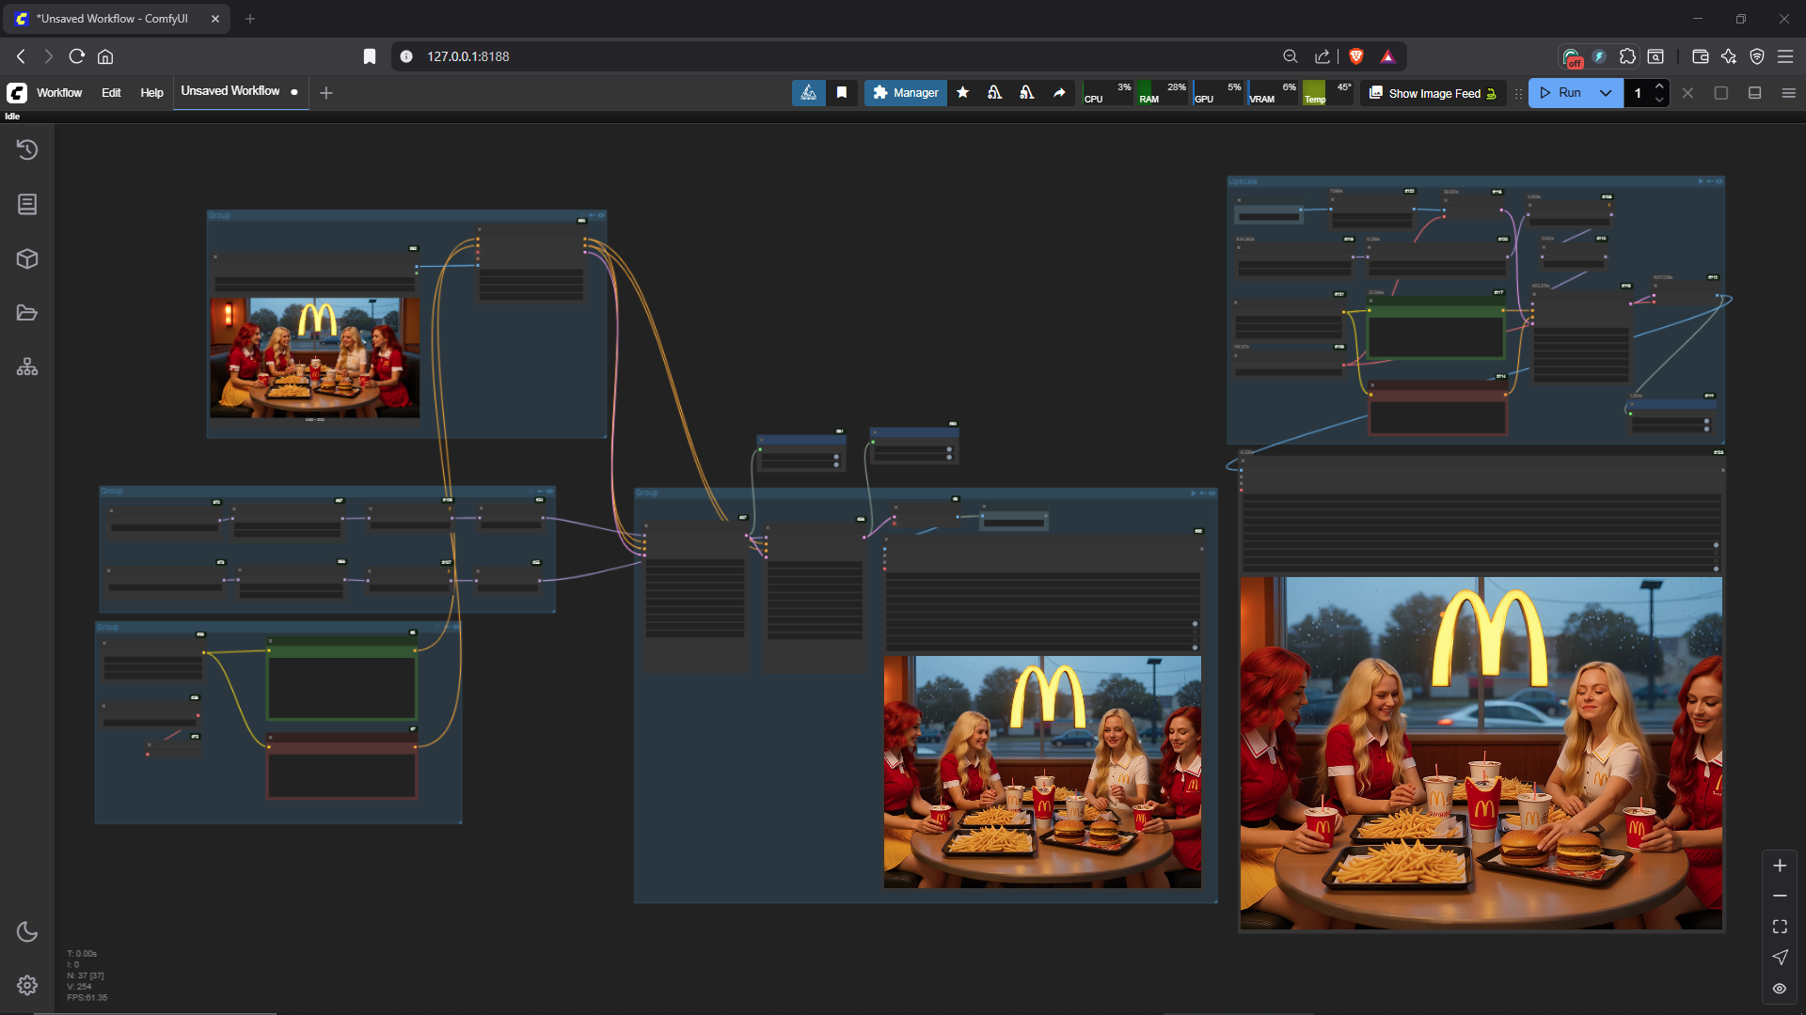Screen dimensions: 1806x1015
Task: Open the workflows folder sidebar icon
Action: 27,313
